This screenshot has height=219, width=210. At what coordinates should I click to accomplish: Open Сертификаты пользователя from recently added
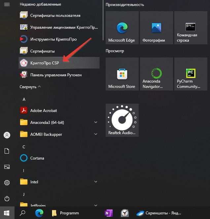pos(59,16)
